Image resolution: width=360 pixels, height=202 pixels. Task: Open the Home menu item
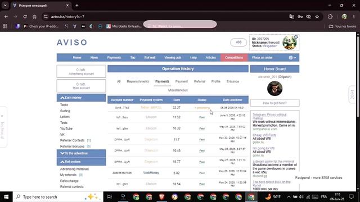pos(77,57)
